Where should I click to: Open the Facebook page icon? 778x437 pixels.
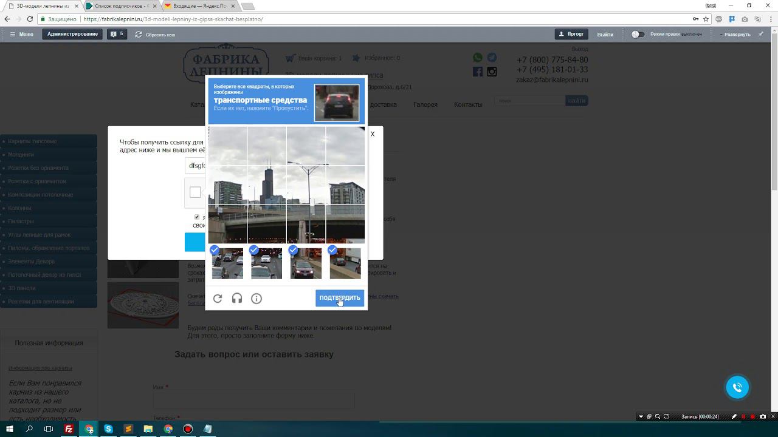click(x=478, y=72)
